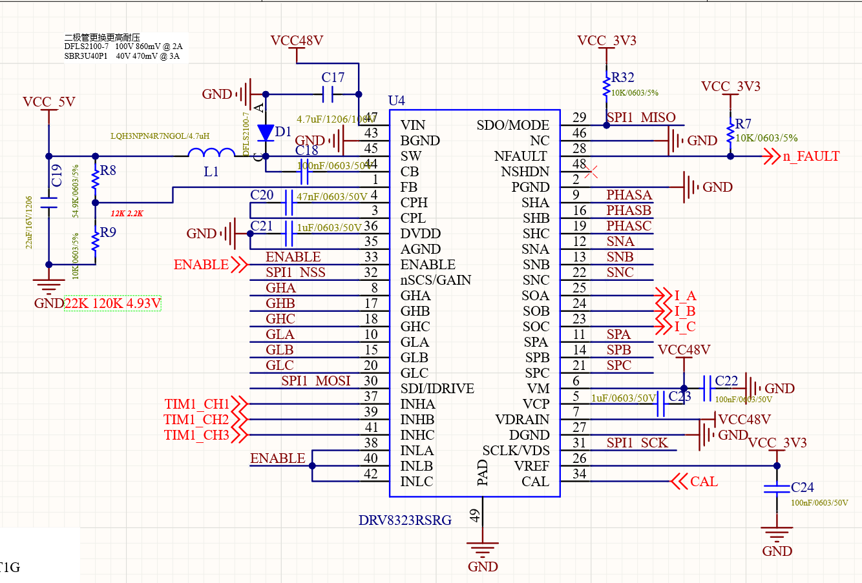This screenshot has height=583, width=862.
Task: Click the NSHDN pin name
Action: (x=525, y=172)
